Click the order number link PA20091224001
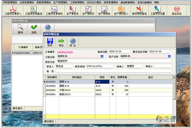The width and height of the screenshot is (192, 128). coord(65,52)
